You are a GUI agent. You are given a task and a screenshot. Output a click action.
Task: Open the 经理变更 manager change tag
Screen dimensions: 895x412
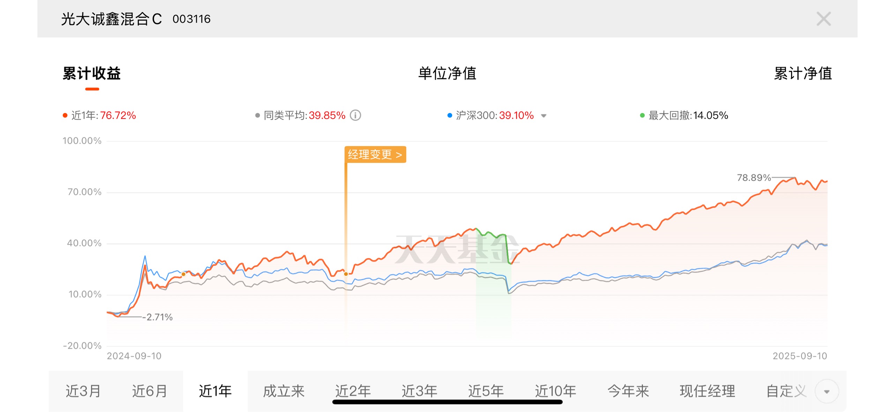pyautogui.click(x=375, y=154)
